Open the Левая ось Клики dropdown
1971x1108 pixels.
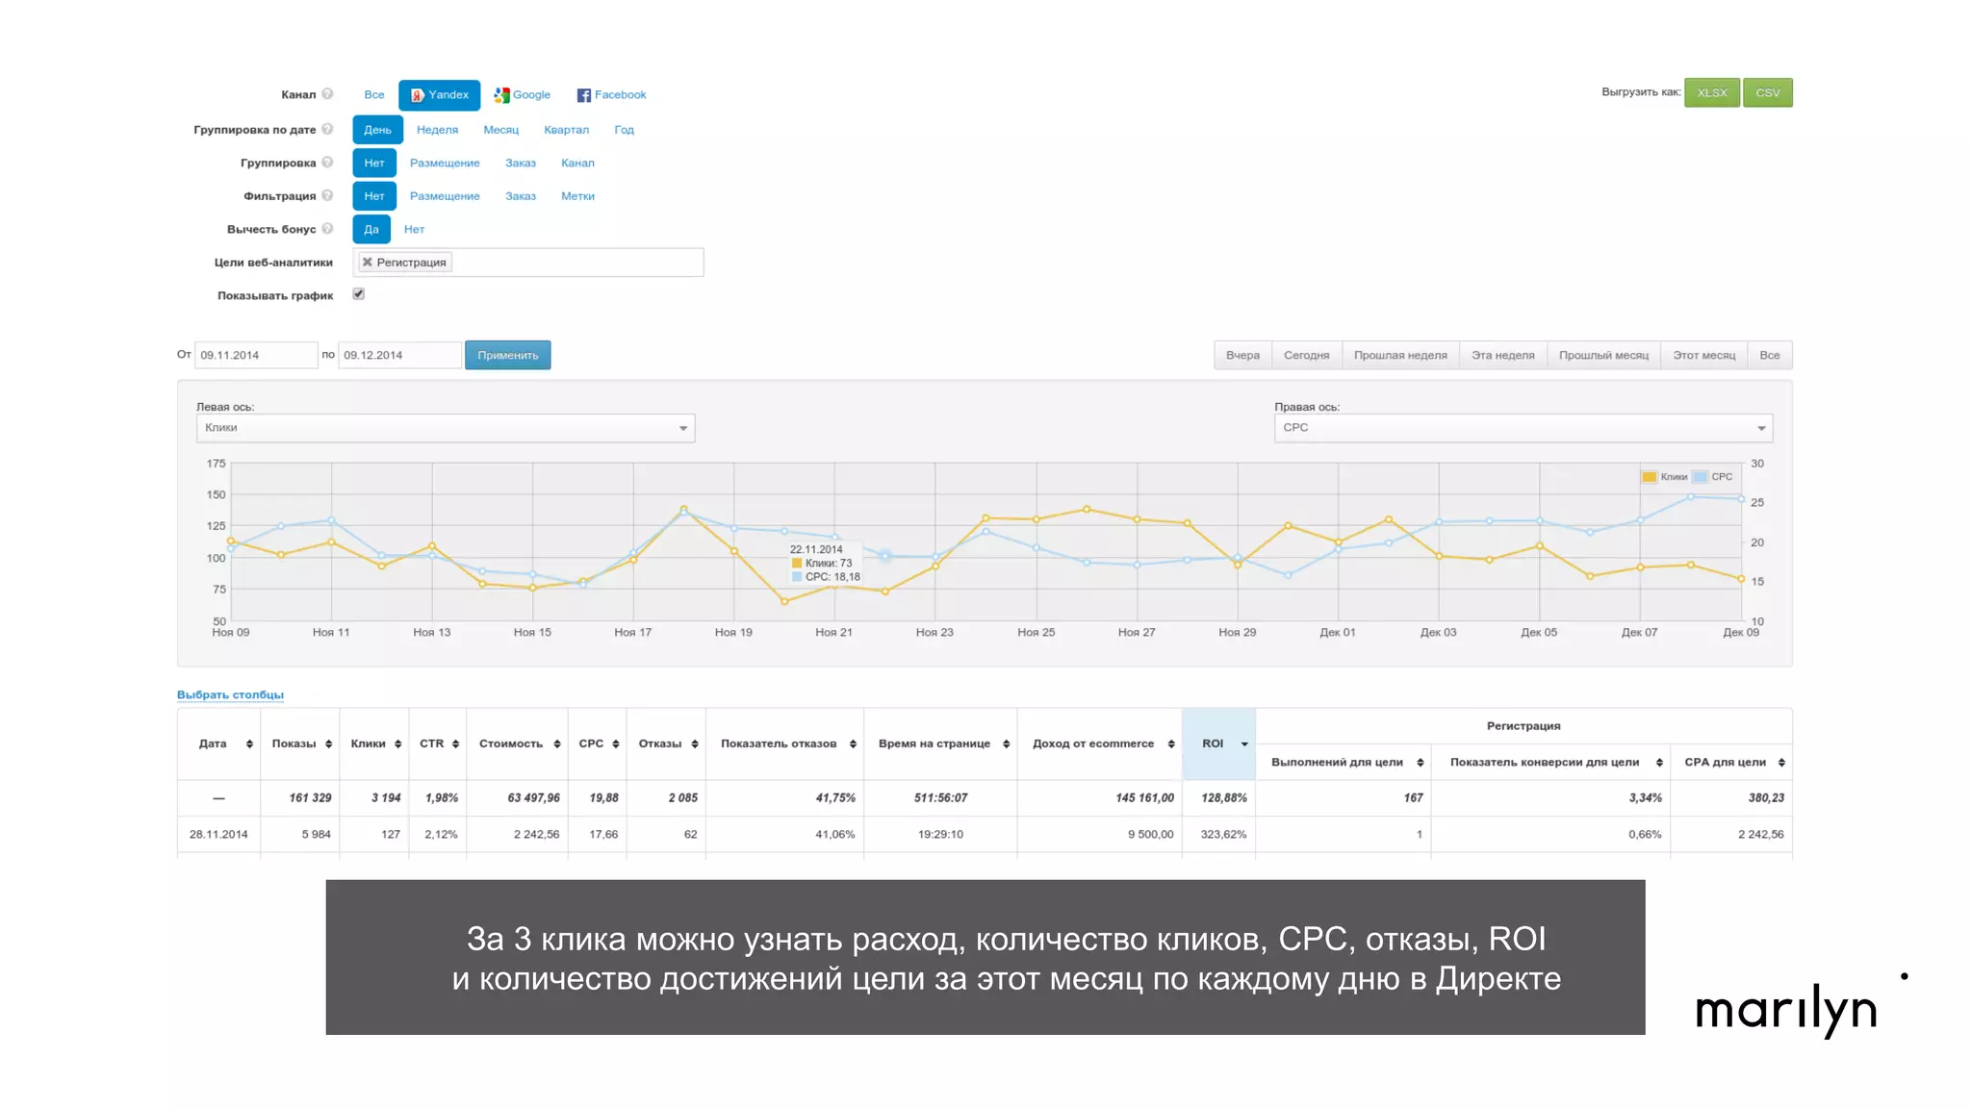(445, 428)
